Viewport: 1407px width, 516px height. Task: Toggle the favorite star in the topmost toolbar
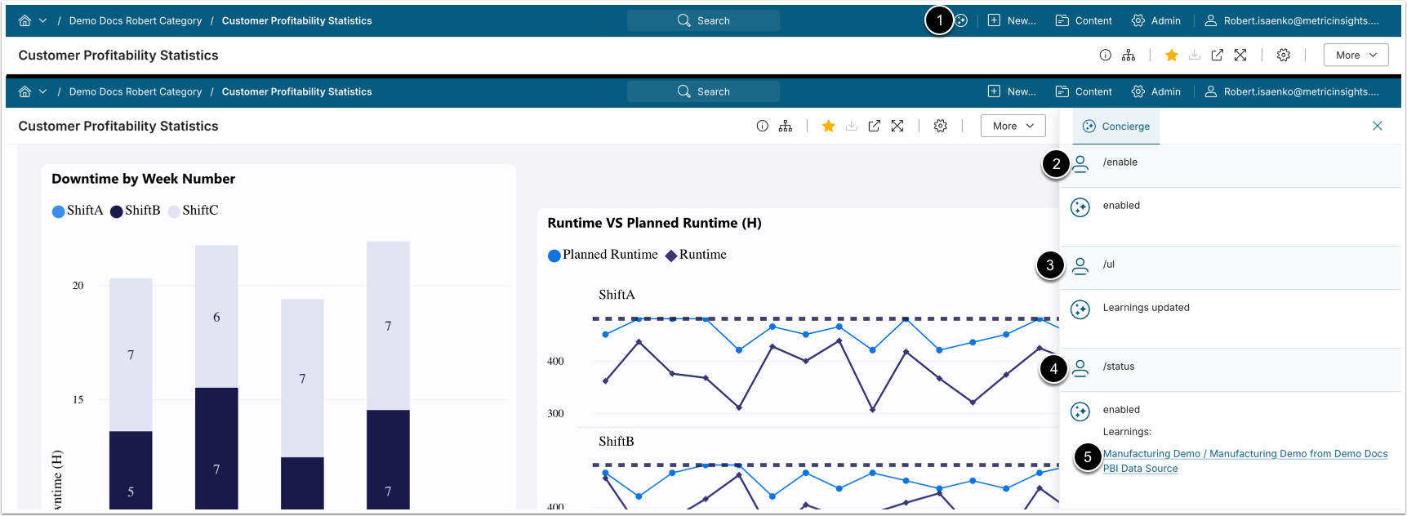1171,56
